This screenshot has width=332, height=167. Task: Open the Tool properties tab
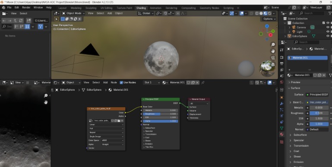pyautogui.click(x=281, y=50)
